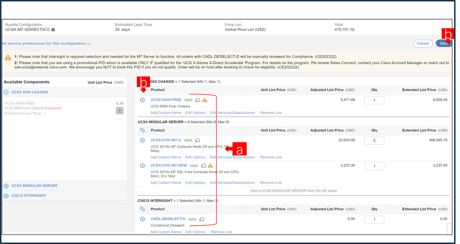Open the UCSX-210C-M7-NEW product link
Viewport: 460px width, 244px height.
(169, 166)
